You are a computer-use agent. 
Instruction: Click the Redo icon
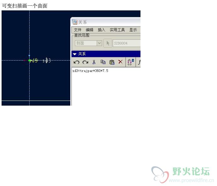85,62
